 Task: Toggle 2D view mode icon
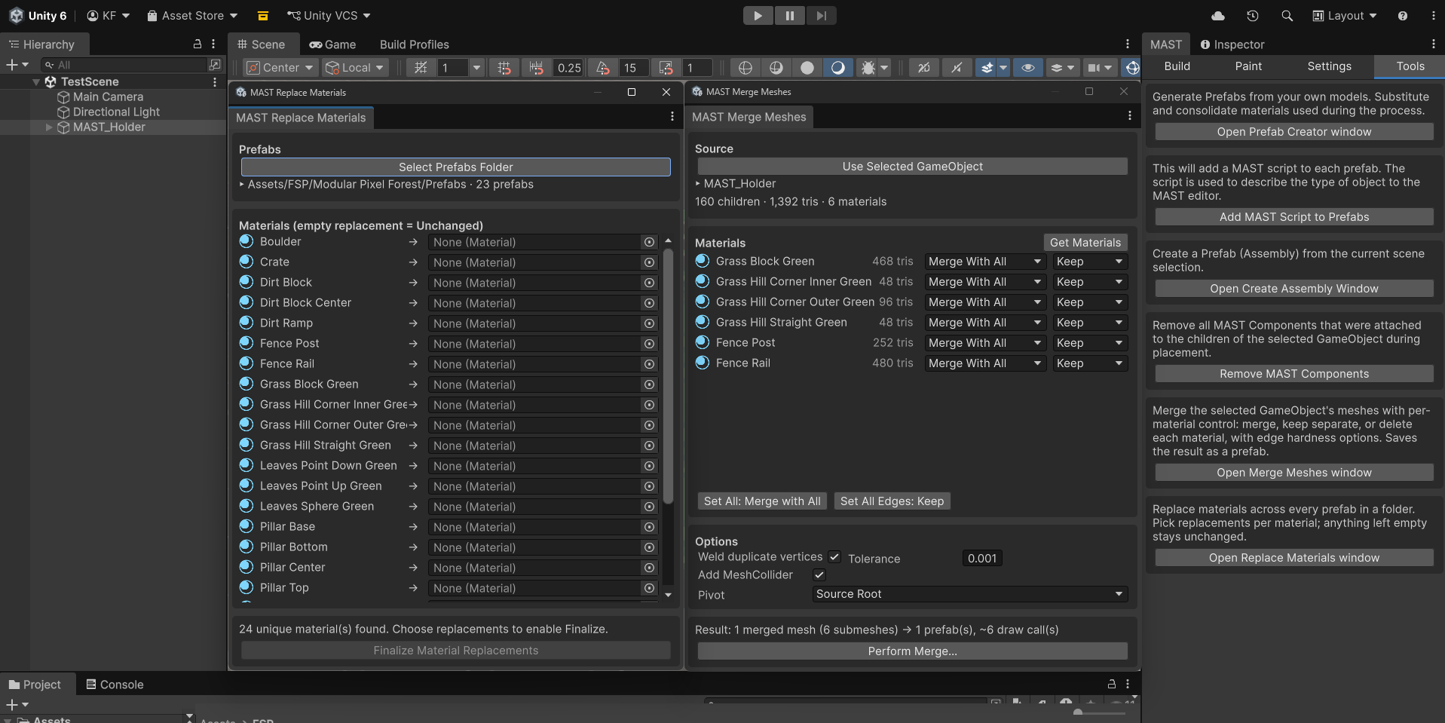point(923,68)
